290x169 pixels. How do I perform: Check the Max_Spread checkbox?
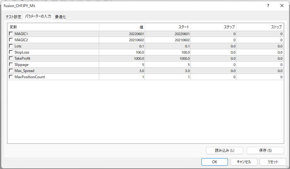[11, 70]
